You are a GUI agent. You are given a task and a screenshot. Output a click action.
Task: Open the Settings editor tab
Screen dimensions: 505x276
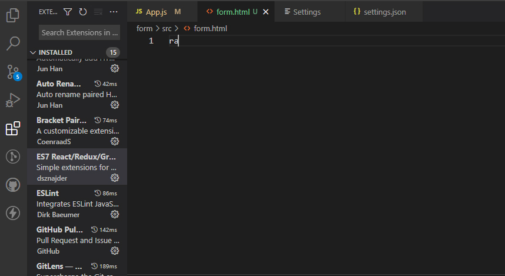pos(306,12)
